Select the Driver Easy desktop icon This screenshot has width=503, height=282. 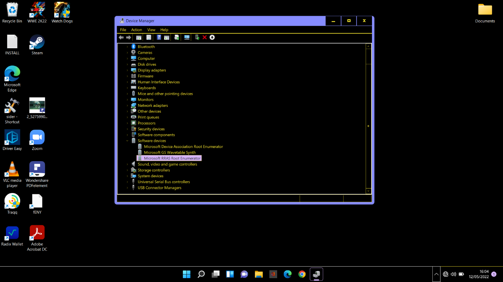(12, 140)
